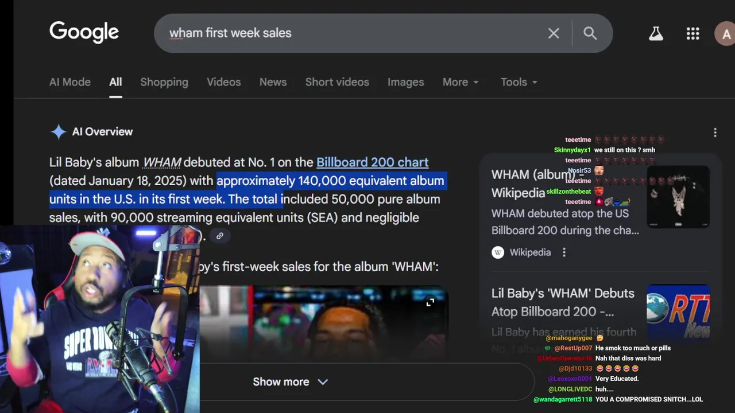Clear the search box with X

554,33
